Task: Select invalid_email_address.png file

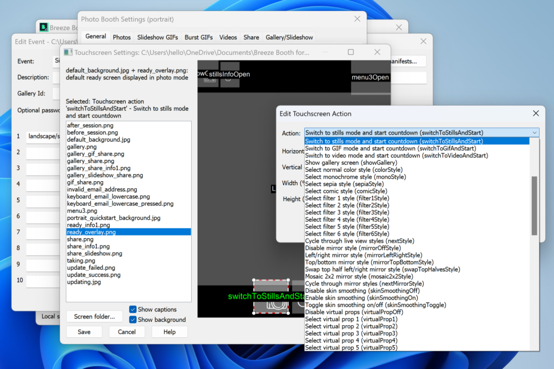Action: pos(129,189)
